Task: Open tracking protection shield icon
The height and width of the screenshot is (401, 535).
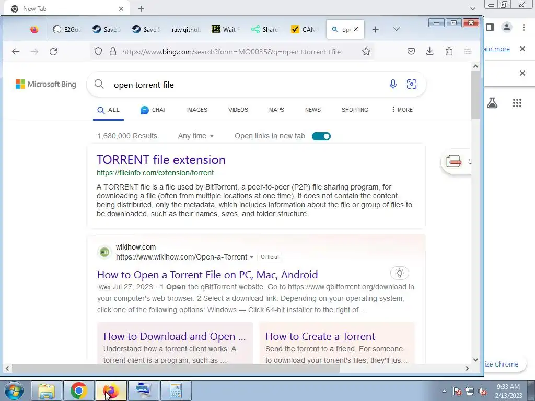Action: 98,52
